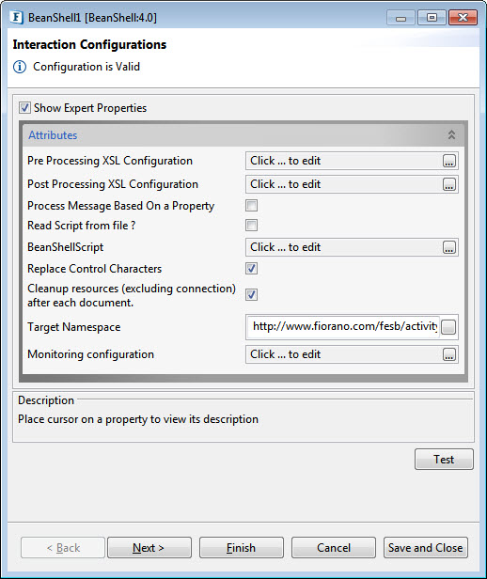Click the small button beside Target Namespace
Image resolution: width=487 pixels, height=579 pixels.
click(448, 327)
